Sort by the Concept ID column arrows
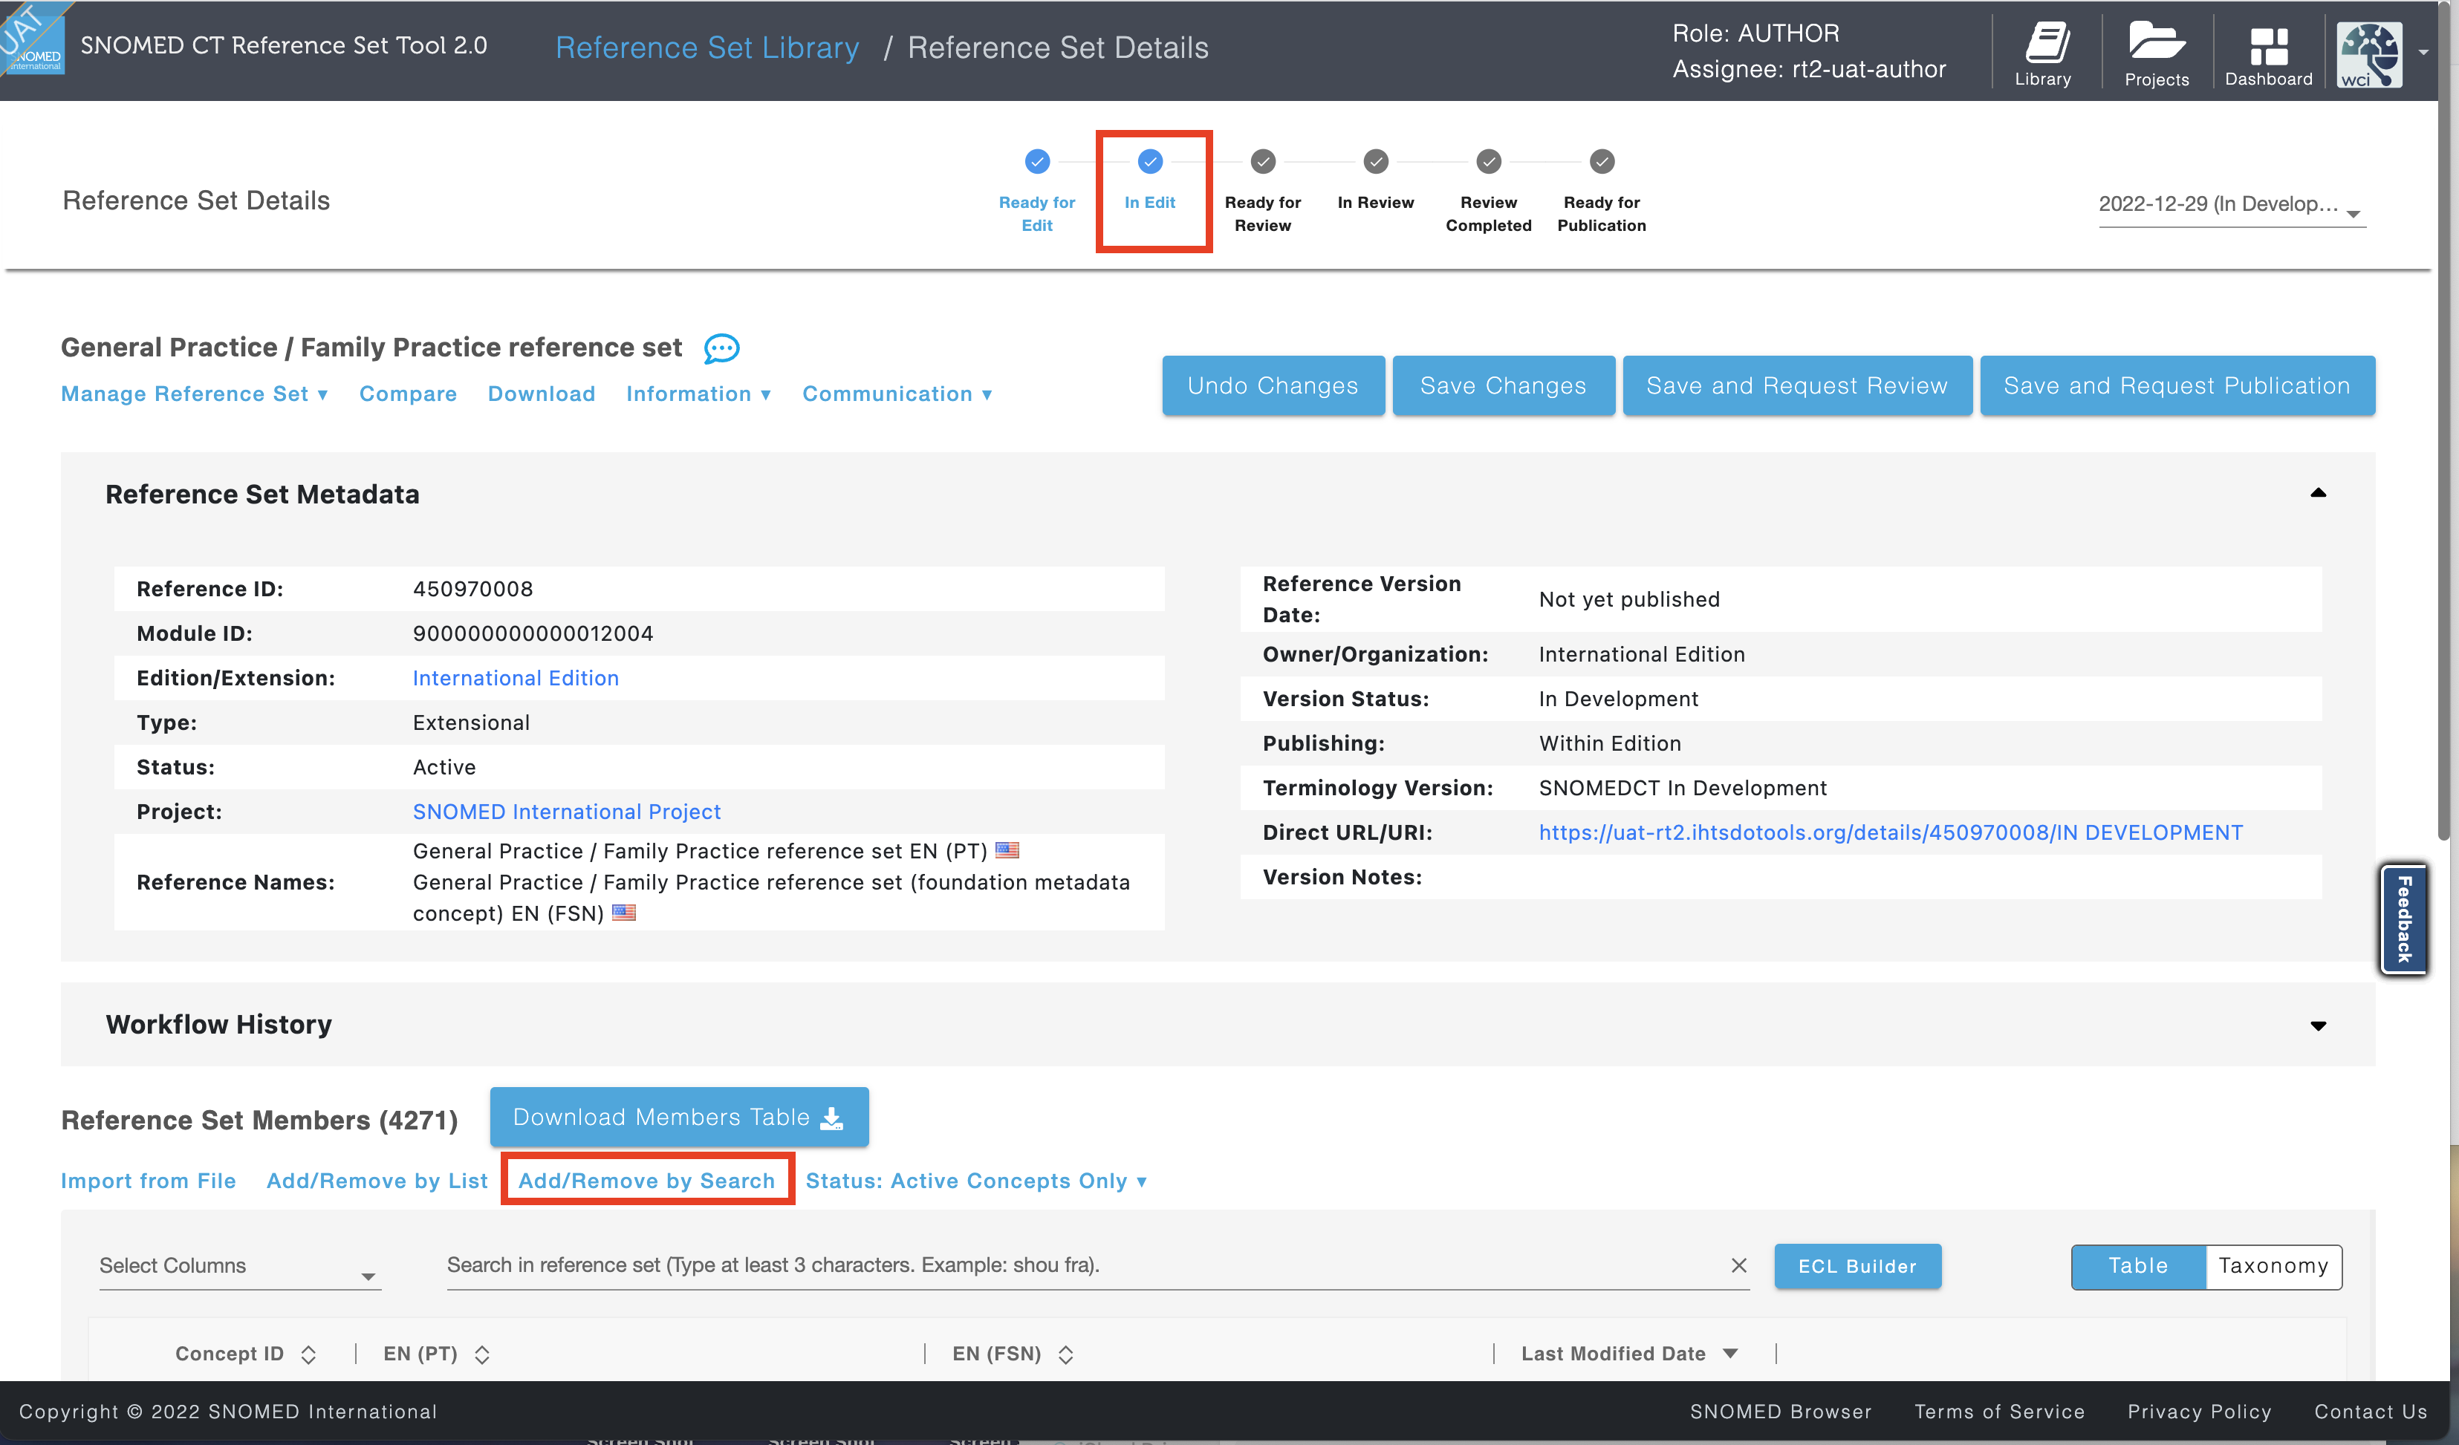 pos(308,1354)
